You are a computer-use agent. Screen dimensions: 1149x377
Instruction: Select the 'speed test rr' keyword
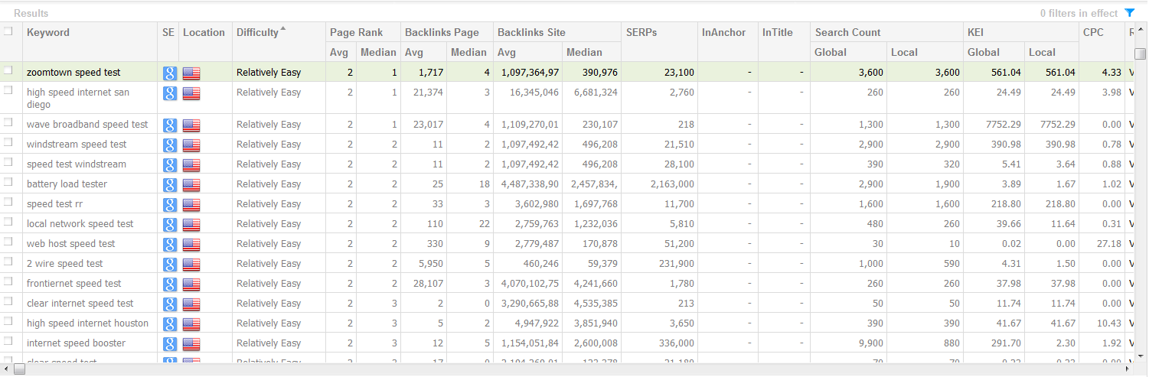[x=54, y=204]
